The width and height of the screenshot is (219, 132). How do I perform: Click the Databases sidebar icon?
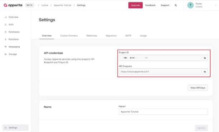point(6,32)
